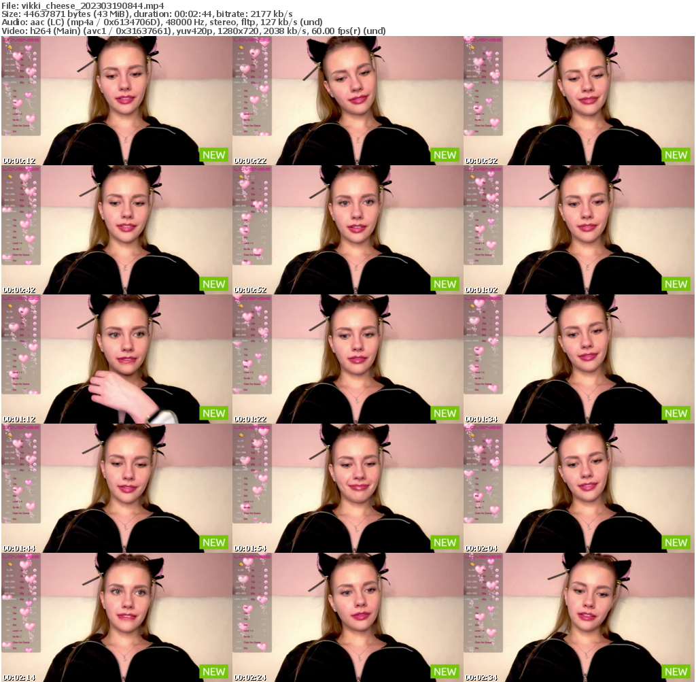Screen dimensions: 696x682
Task: Expand the 1000-2999 token tier row
Action: point(17,82)
